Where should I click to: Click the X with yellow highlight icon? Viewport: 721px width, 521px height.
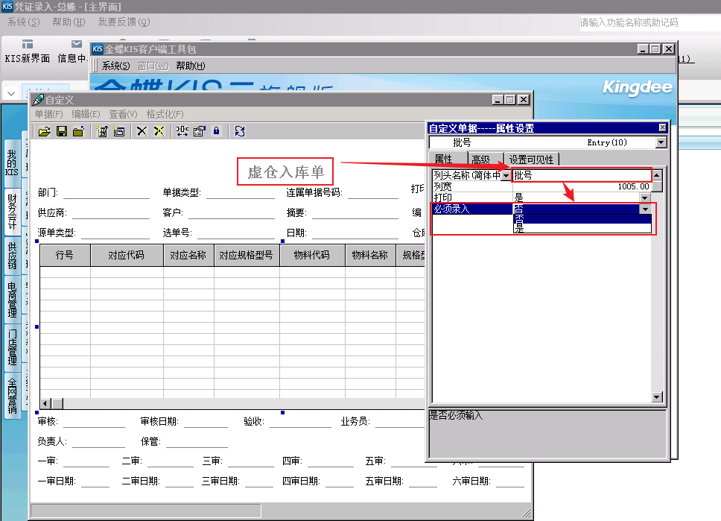pos(159,131)
